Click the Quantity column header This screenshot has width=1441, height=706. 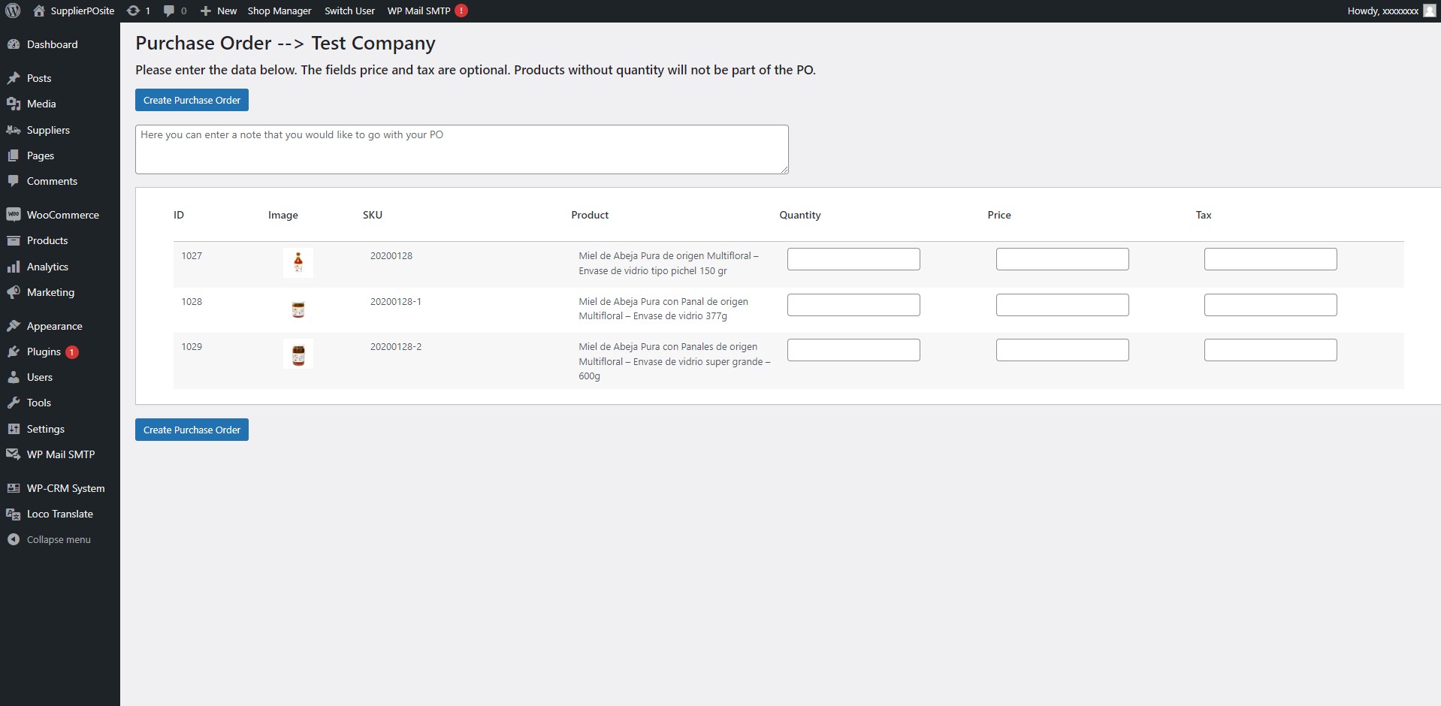[800, 215]
